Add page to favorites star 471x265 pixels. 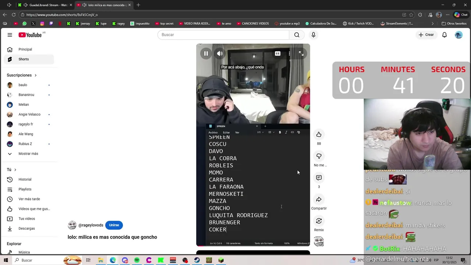pyautogui.click(x=411, y=15)
